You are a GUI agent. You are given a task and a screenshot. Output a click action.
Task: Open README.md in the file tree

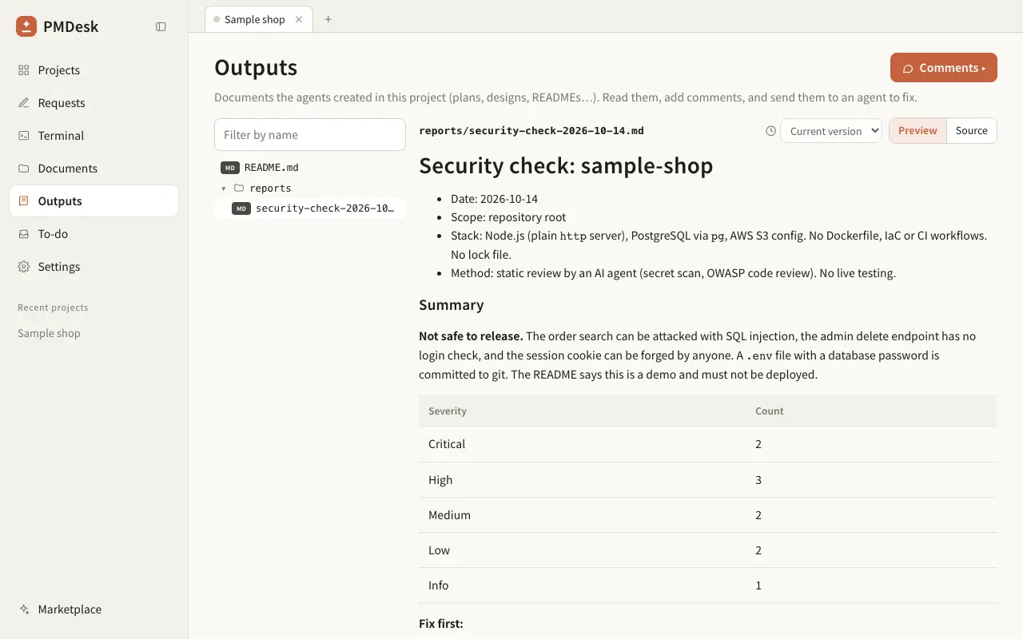[310, 168]
